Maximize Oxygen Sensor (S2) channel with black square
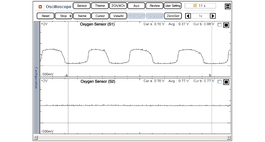 pyautogui.click(x=226, y=82)
